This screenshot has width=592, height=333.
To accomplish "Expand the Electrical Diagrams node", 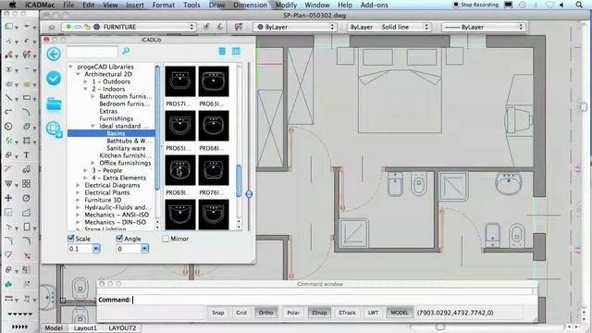I will 78,185.
